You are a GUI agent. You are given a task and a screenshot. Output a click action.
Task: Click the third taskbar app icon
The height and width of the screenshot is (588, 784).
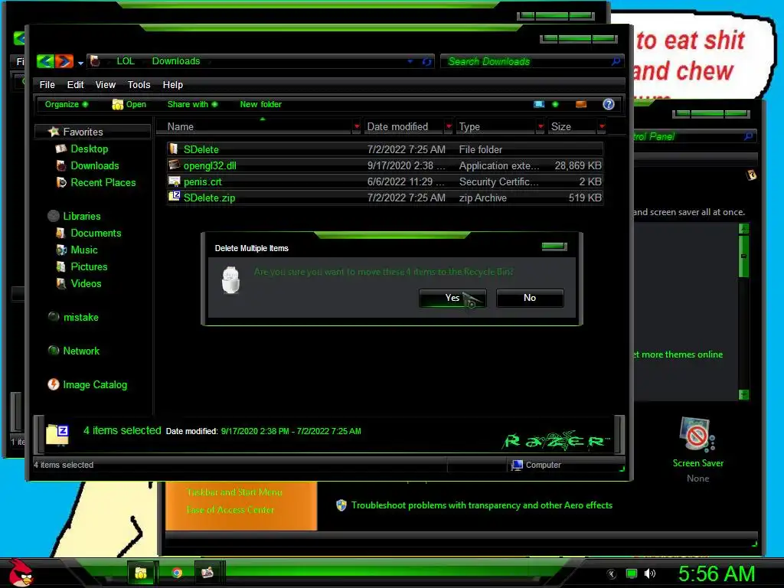(207, 573)
